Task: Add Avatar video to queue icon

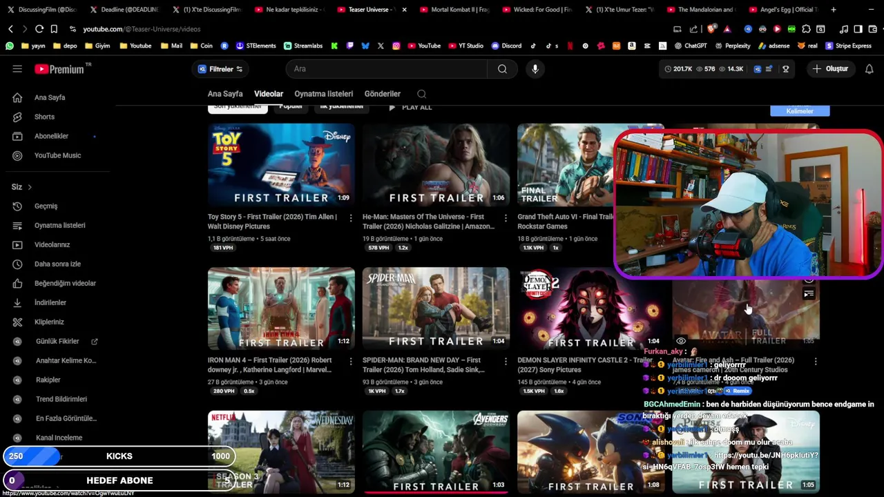Action: click(x=809, y=294)
